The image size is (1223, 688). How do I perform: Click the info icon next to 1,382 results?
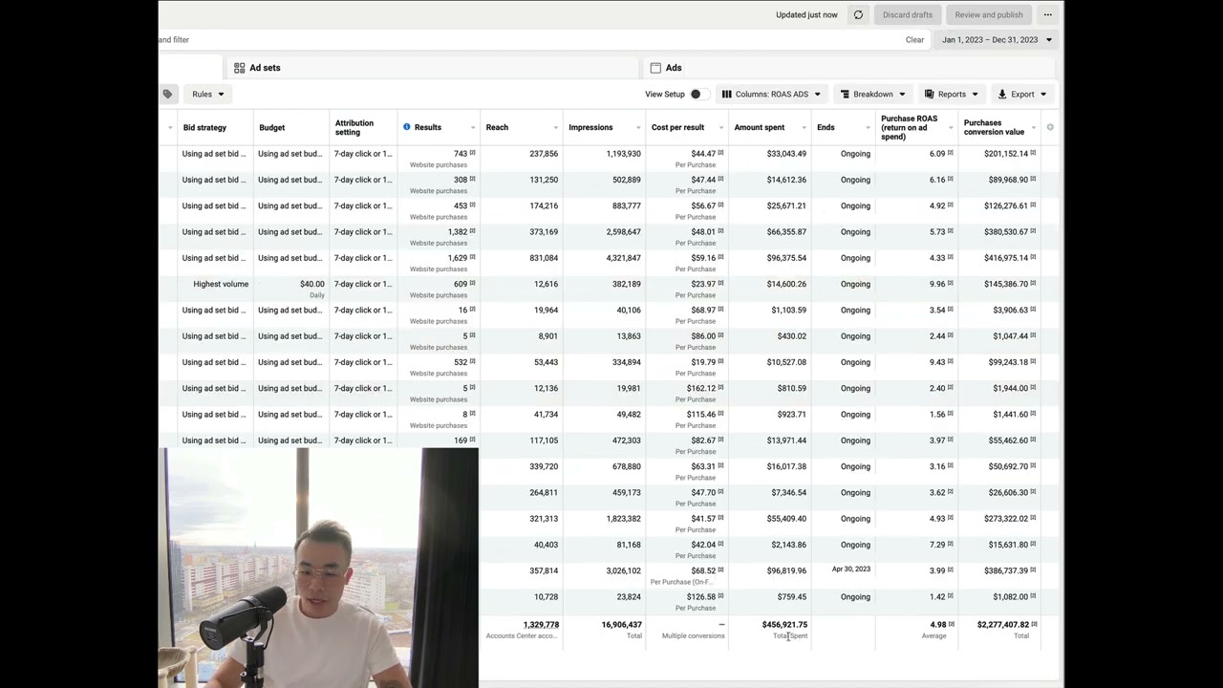pyautogui.click(x=472, y=231)
